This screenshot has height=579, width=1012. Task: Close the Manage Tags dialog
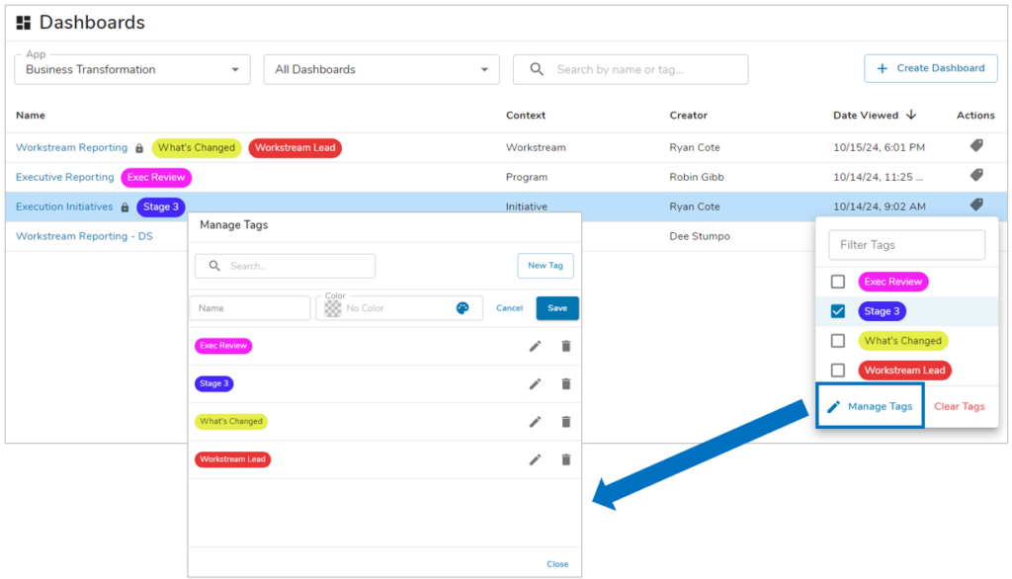point(557,564)
